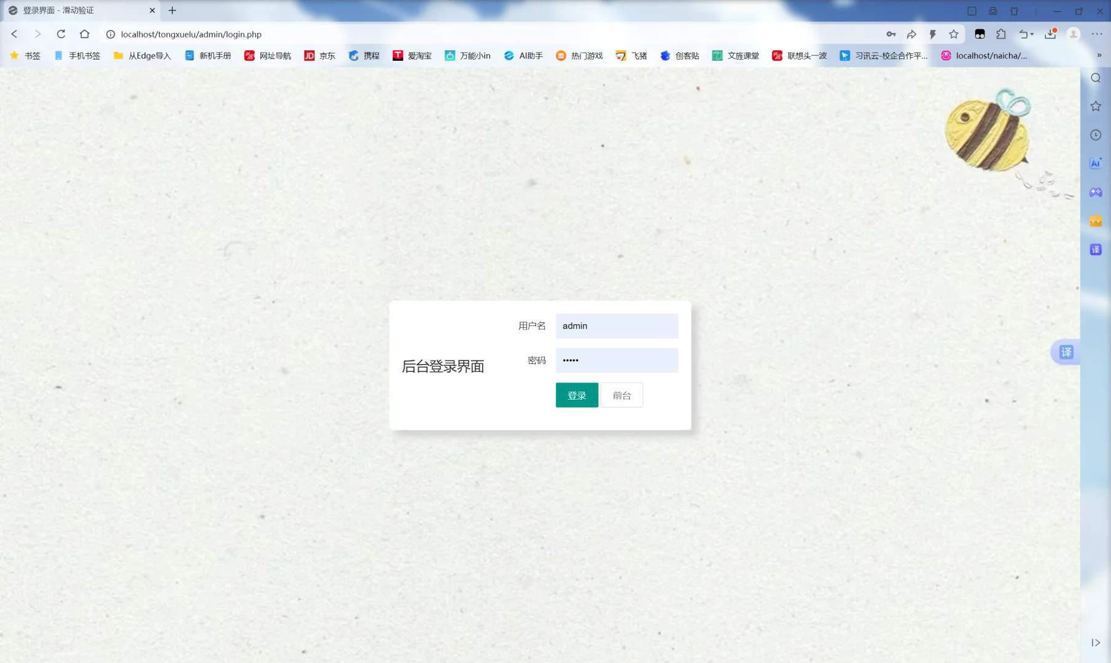Click the floating translate button on page edge
Screen dimensions: 1111x663
pos(1067,352)
